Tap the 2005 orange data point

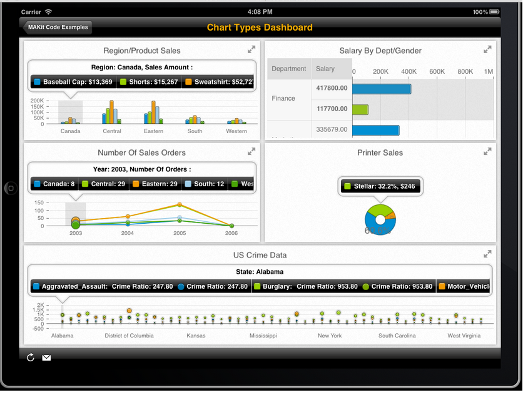click(x=180, y=205)
